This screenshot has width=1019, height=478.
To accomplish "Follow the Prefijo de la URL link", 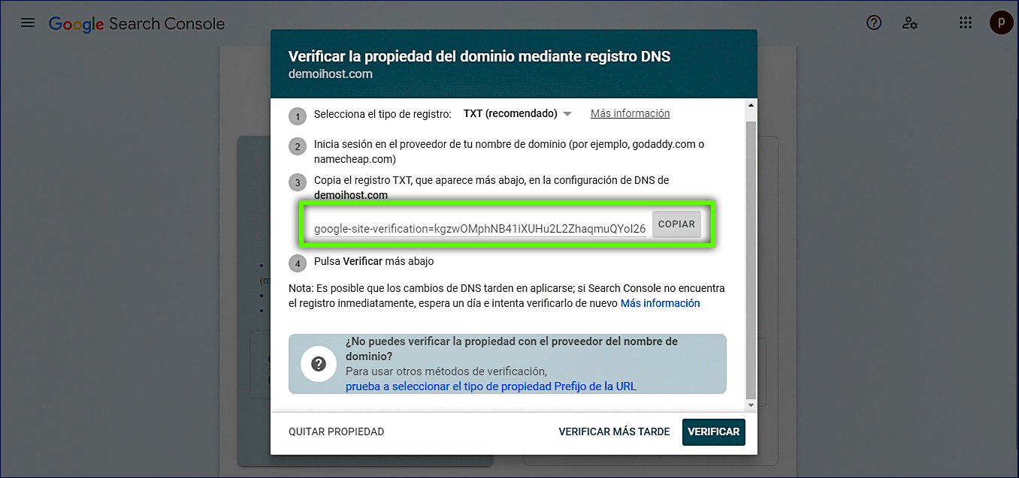I will coord(491,386).
